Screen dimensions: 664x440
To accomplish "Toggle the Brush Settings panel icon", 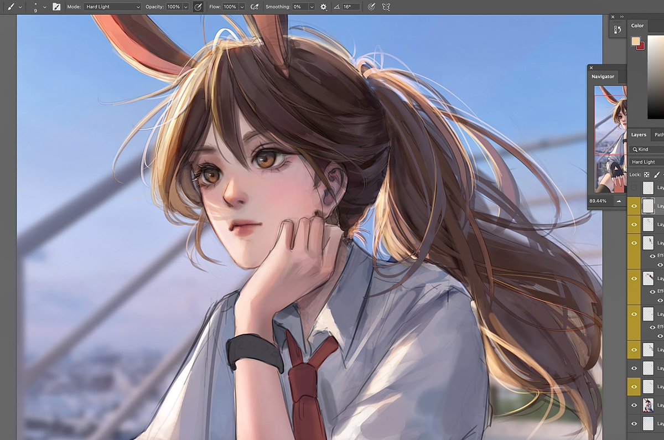I will click(x=56, y=7).
